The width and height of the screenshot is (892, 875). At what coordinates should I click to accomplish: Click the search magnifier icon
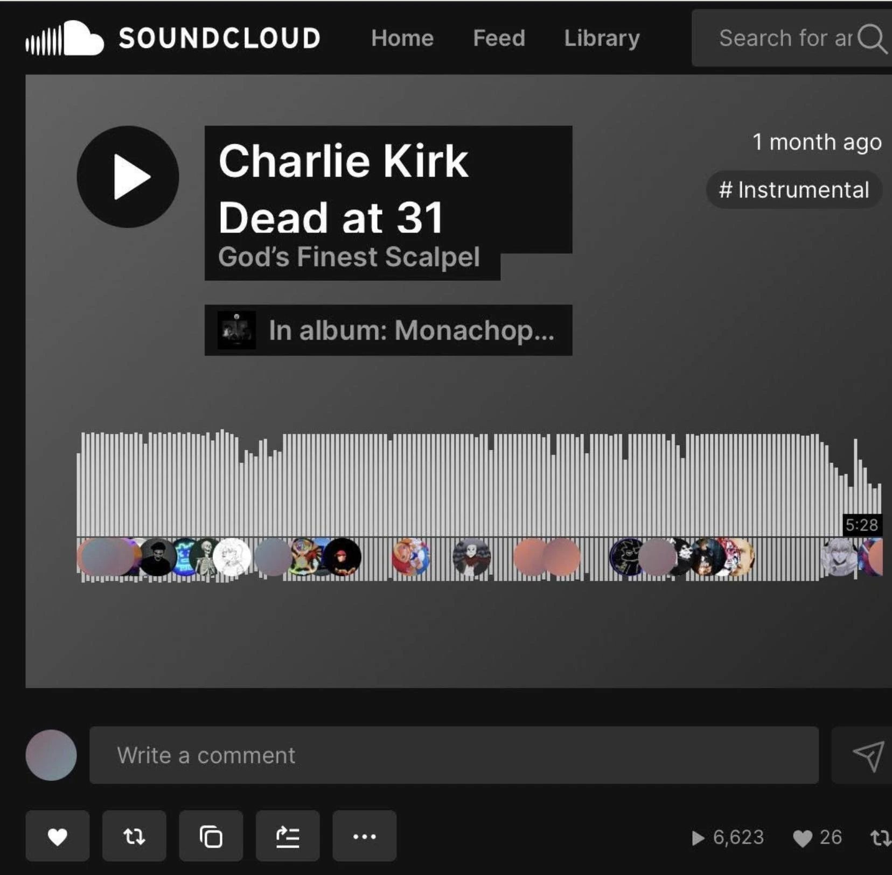point(872,39)
